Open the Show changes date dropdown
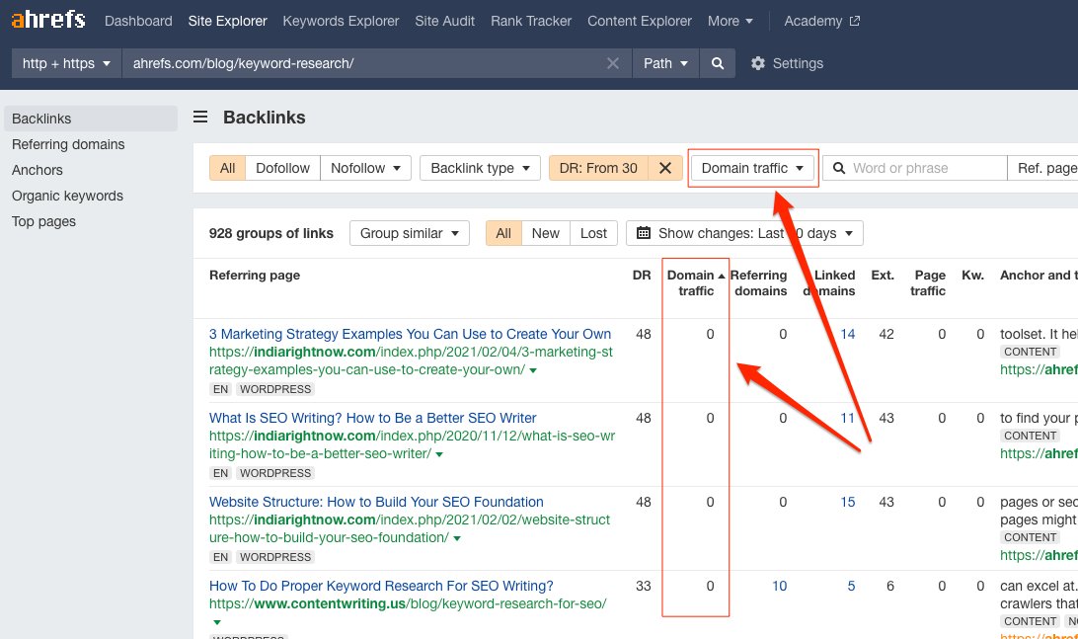The height and width of the screenshot is (639, 1078). pos(744,233)
